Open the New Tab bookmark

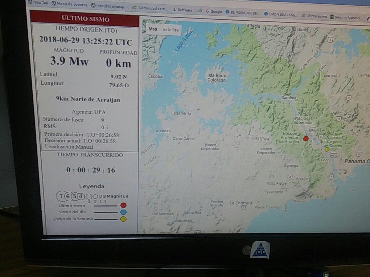tap(38, 2)
